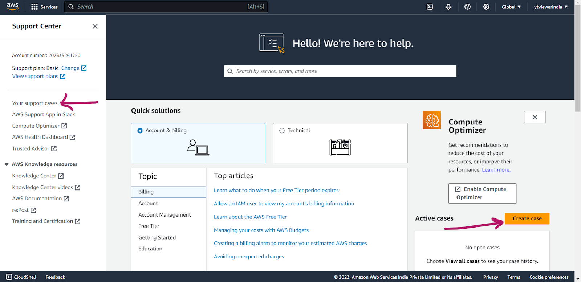
Task: Click the Search by service, errors field
Action: (340, 71)
